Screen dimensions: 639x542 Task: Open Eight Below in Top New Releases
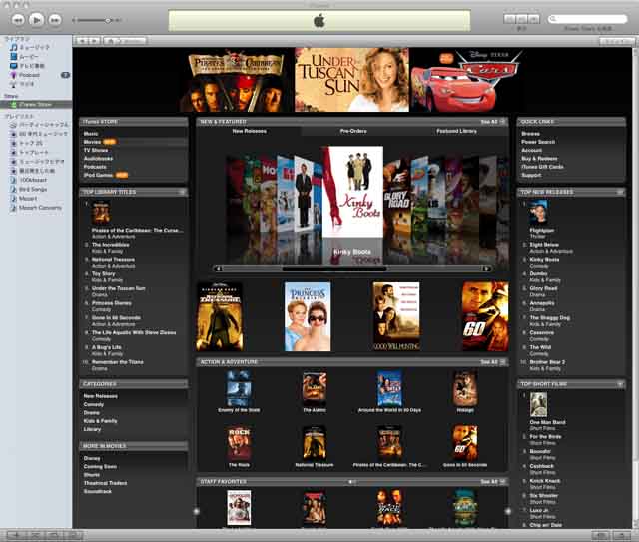544,245
